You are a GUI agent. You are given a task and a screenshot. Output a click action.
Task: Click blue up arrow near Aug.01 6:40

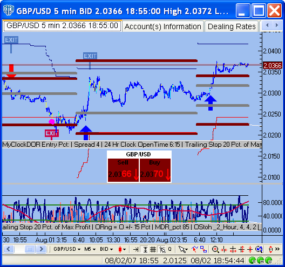click(x=86, y=133)
